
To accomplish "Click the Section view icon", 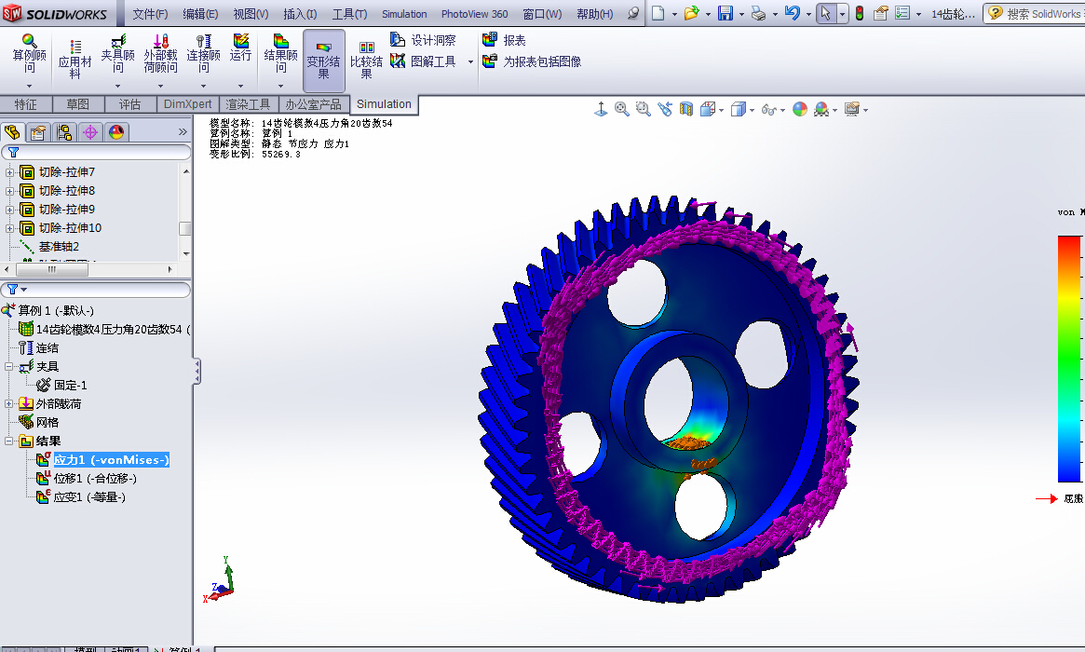I will coord(685,109).
